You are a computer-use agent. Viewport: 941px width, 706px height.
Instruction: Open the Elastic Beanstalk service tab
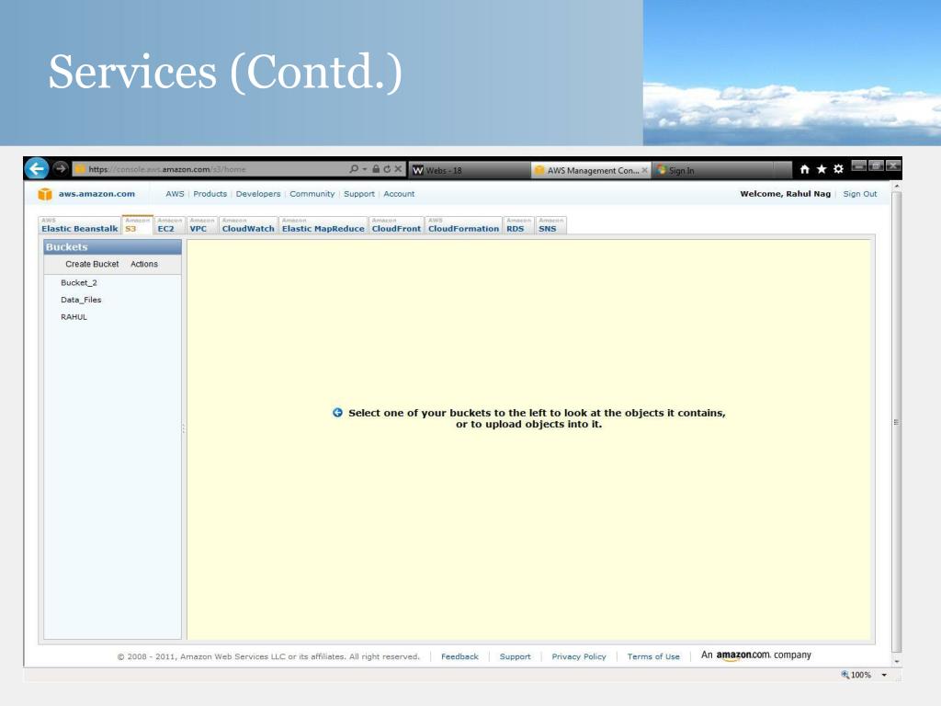[79, 225]
